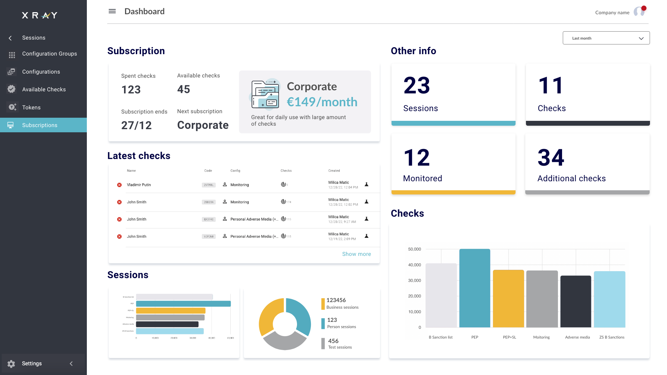667x375 pixels.
Task: Click the Available Checks badge icon
Action: 11,89
